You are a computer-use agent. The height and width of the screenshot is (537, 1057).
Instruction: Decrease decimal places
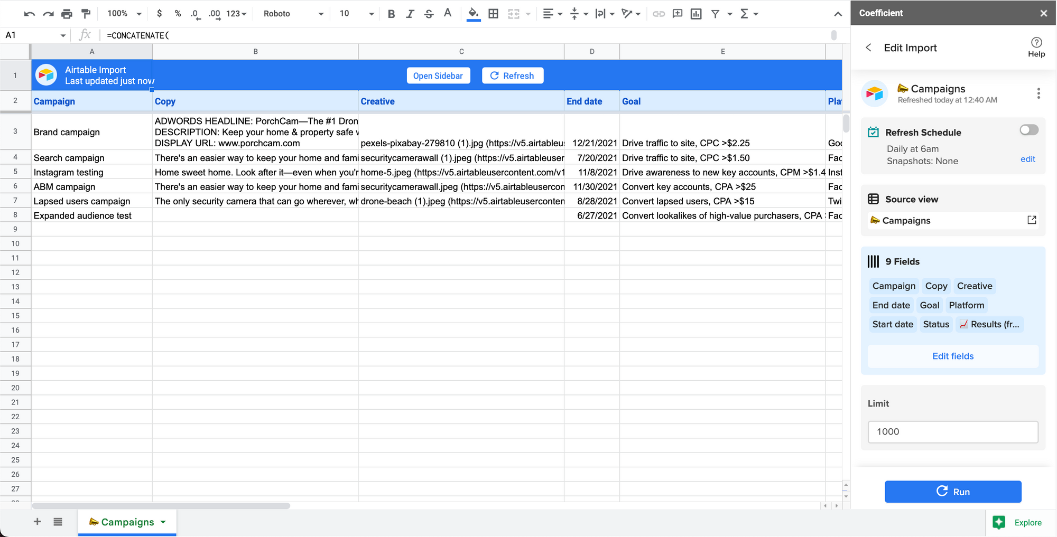point(196,14)
